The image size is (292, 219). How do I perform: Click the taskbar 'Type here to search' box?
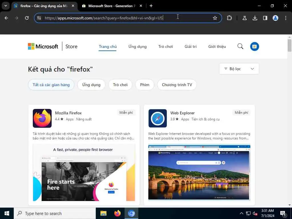pyautogui.click(x=55, y=213)
